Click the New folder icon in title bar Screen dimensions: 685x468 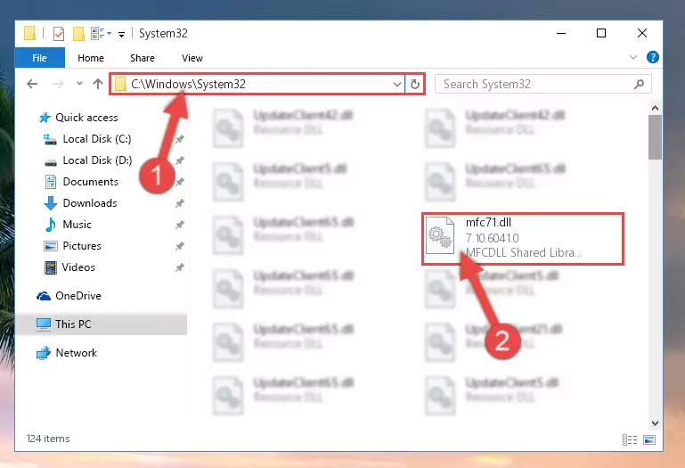coord(78,34)
